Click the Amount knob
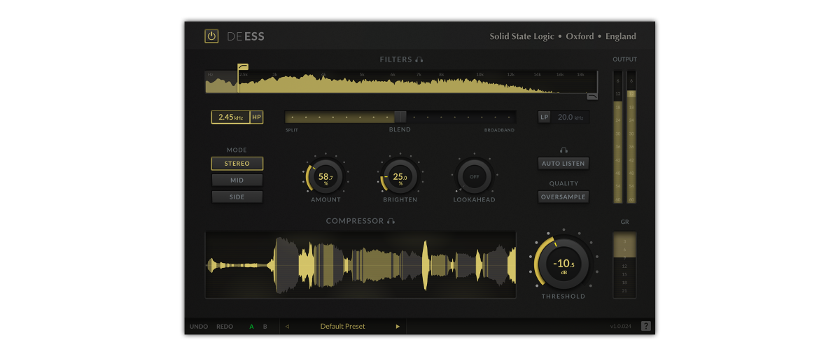Screen dimensions: 840x356 [325, 176]
